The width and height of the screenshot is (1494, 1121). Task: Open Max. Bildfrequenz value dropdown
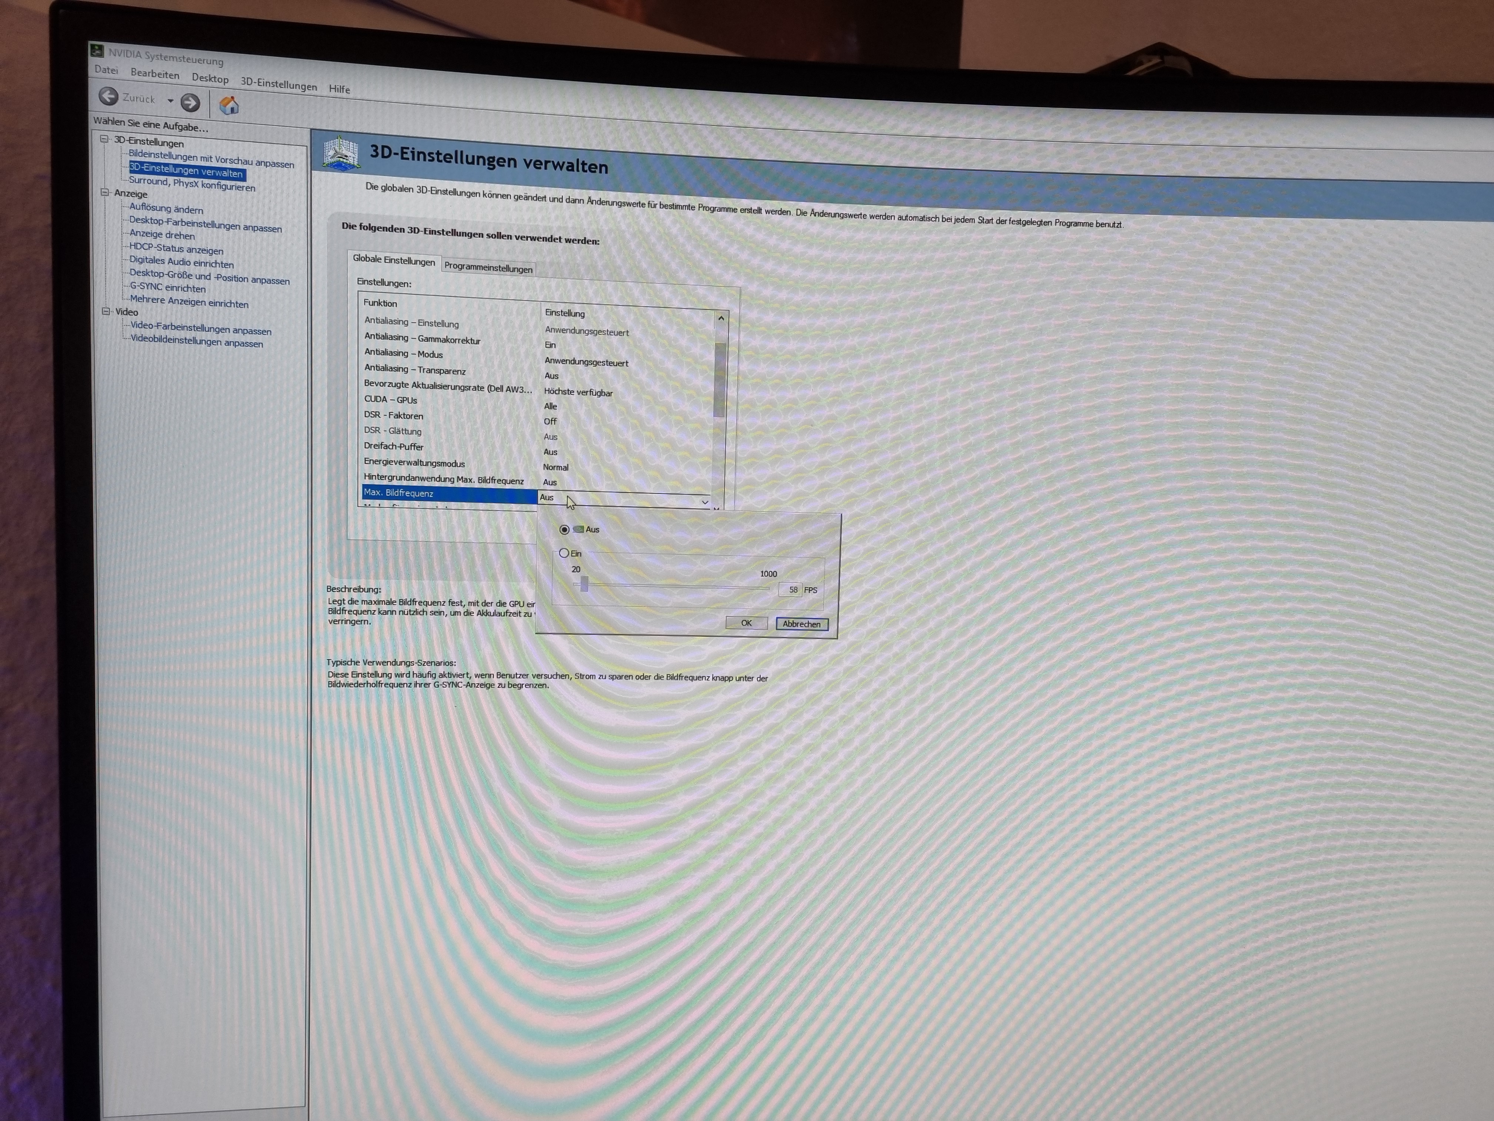point(704,502)
